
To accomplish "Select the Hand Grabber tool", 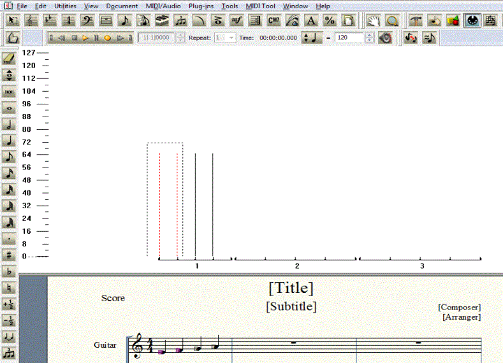I will [374, 20].
